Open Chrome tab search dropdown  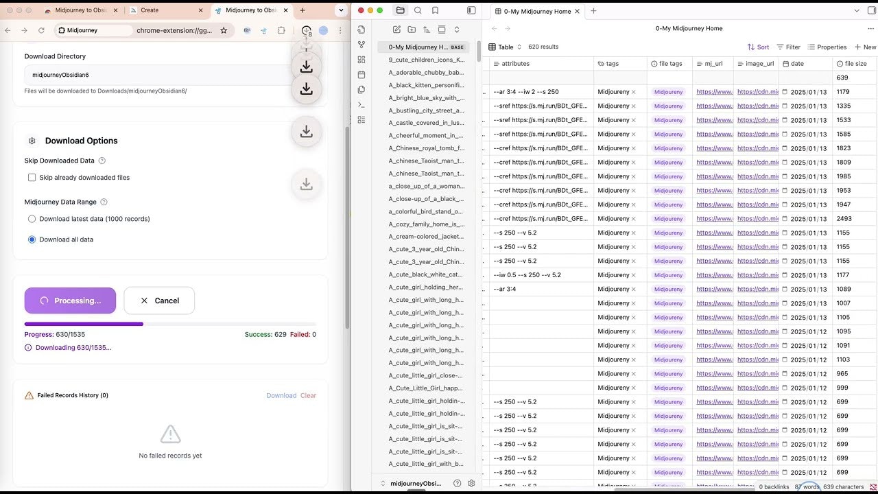[x=341, y=10]
